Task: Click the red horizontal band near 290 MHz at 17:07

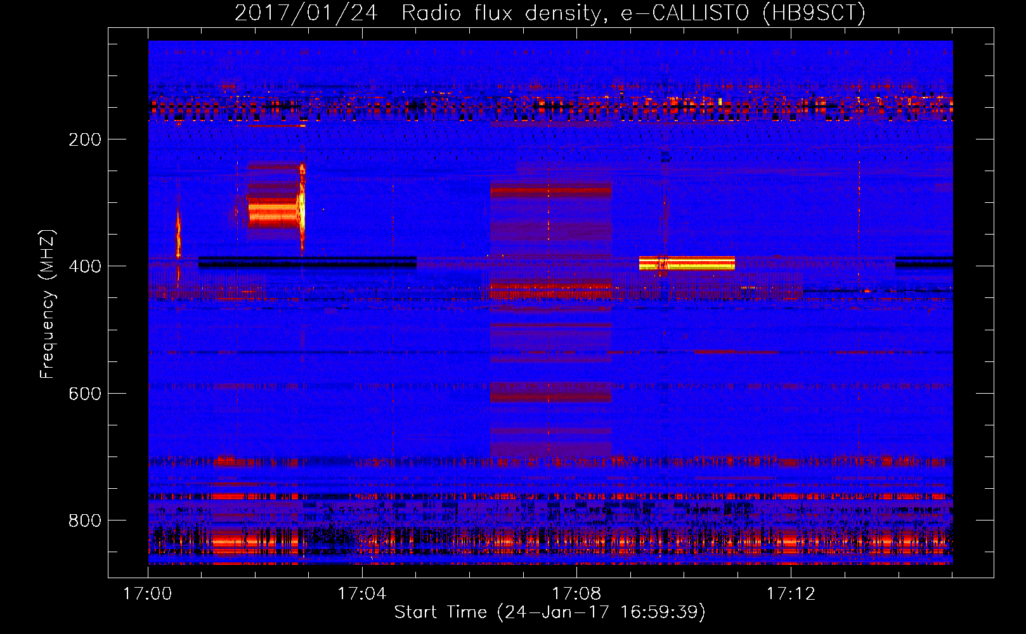Action: click(550, 191)
